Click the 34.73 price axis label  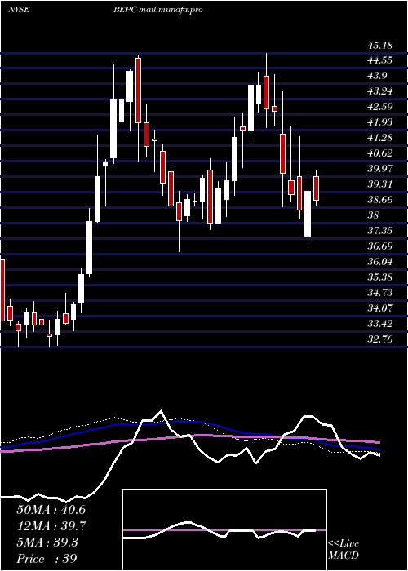point(380,293)
